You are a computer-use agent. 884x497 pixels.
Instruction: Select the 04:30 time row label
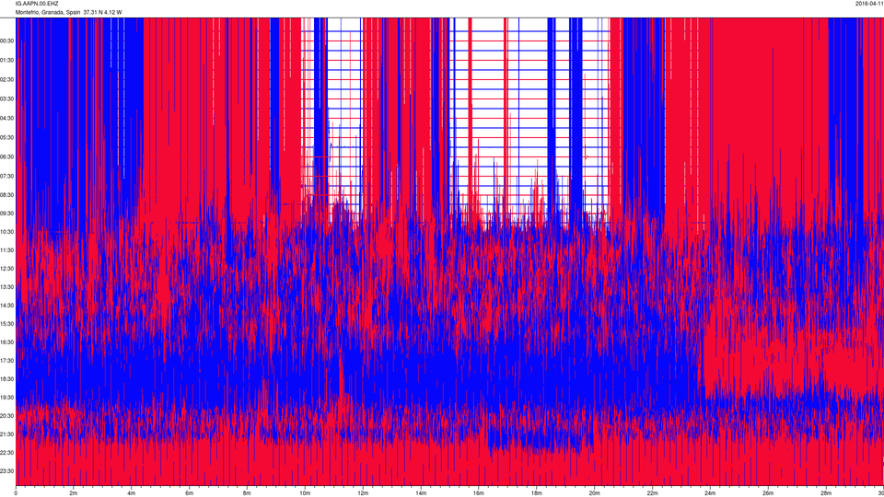pyautogui.click(x=6, y=119)
